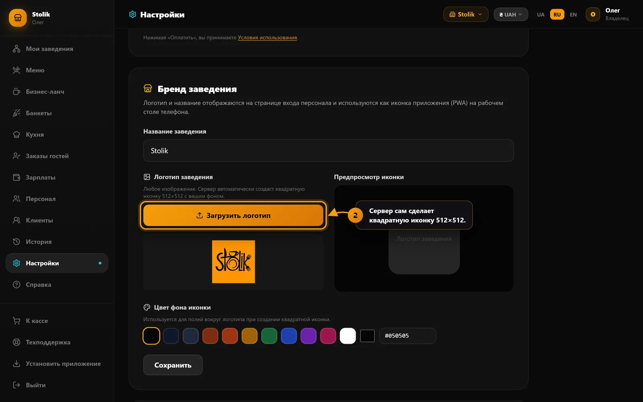Click the Техподдержка lifebuoy icon
This screenshot has width=643, height=402.
(x=16, y=342)
